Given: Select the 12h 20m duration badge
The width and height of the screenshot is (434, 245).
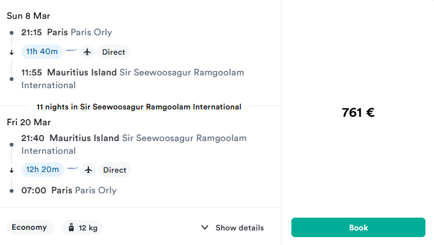Looking at the screenshot, I should [x=42, y=170].
